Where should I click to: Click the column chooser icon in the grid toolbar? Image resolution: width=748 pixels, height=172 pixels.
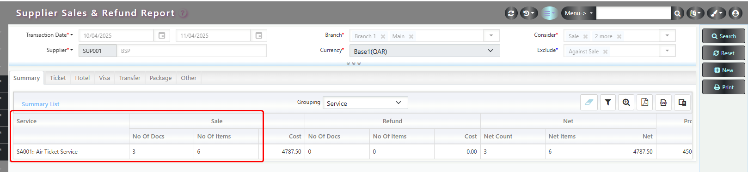pos(682,103)
